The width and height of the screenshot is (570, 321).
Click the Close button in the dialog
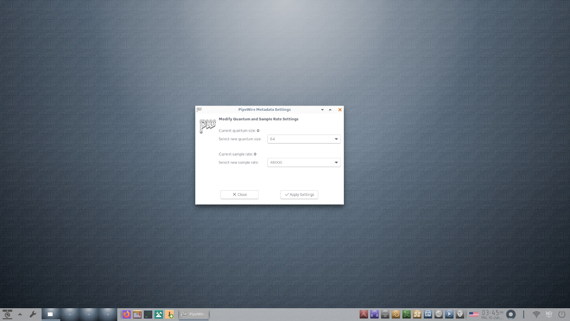[x=239, y=195]
